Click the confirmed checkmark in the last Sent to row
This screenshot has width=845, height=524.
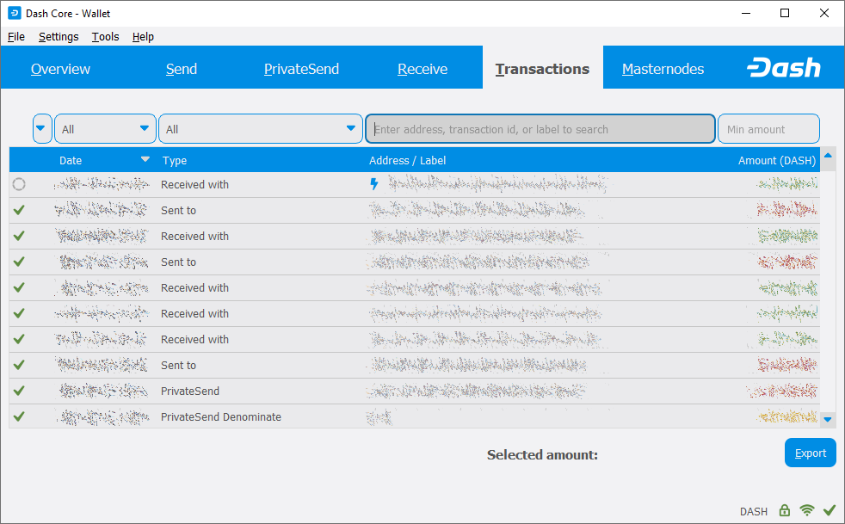click(x=19, y=365)
